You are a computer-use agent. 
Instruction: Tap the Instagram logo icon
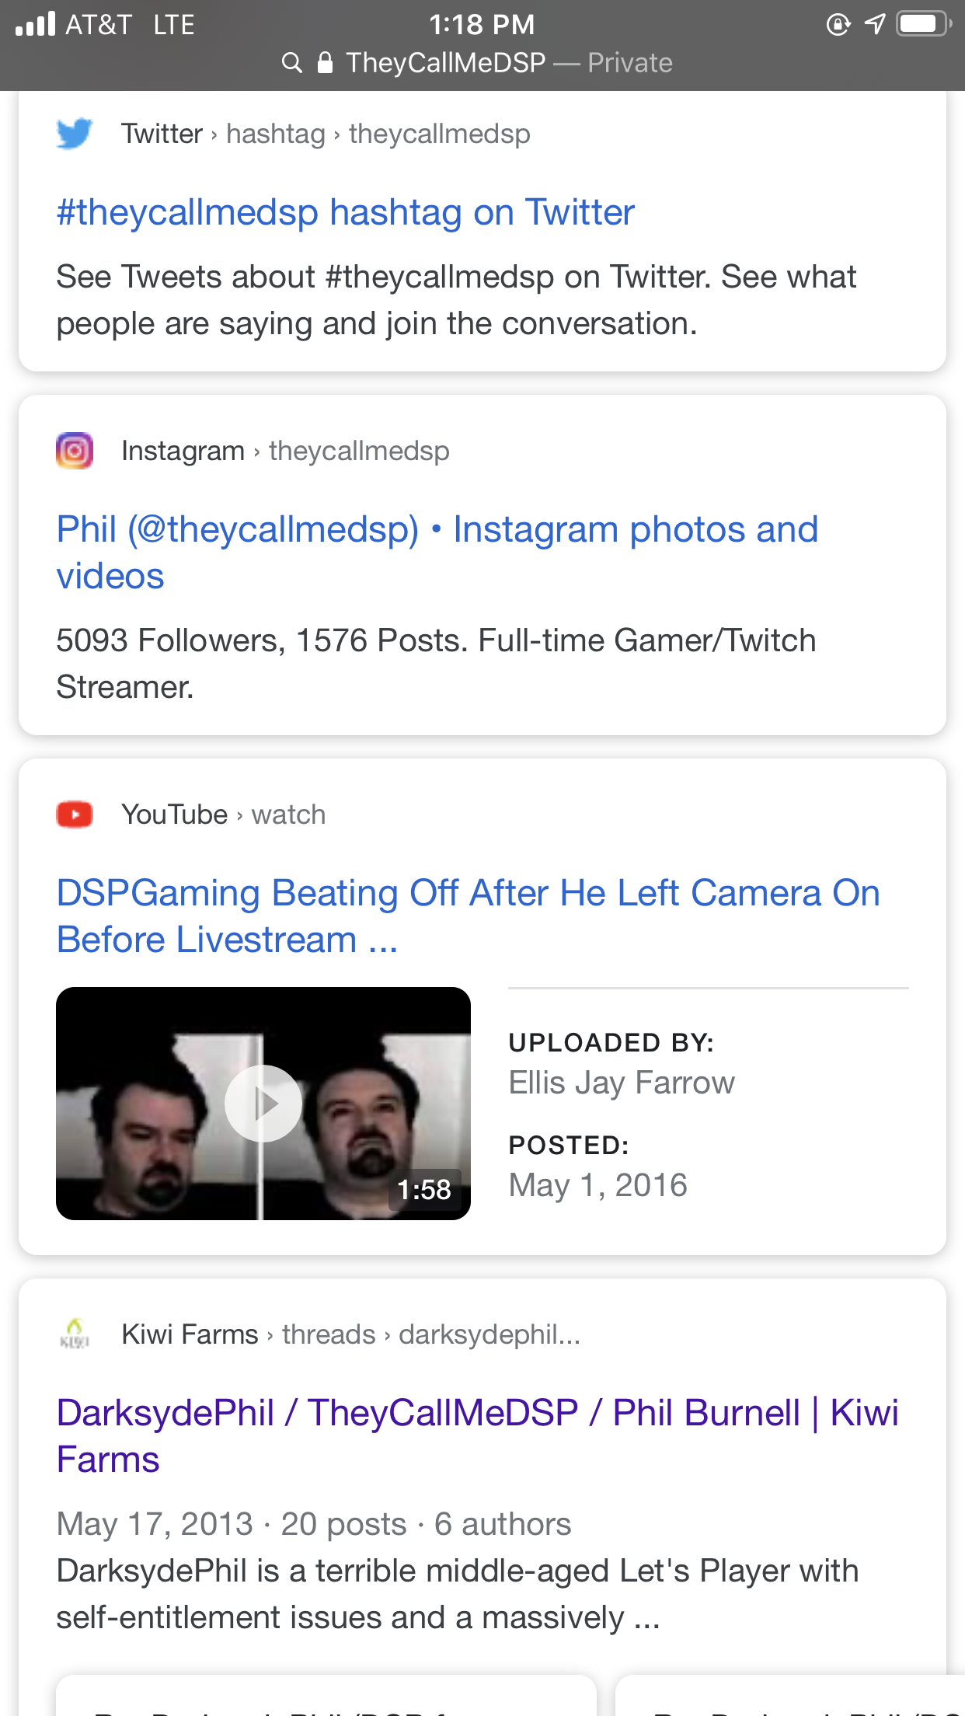tap(75, 451)
